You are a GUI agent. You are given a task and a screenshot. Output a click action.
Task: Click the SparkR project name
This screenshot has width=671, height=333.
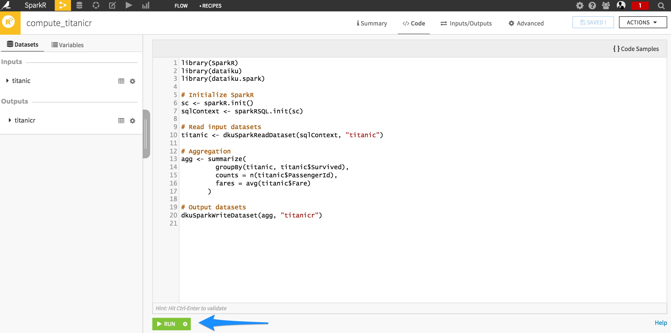(35, 5)
